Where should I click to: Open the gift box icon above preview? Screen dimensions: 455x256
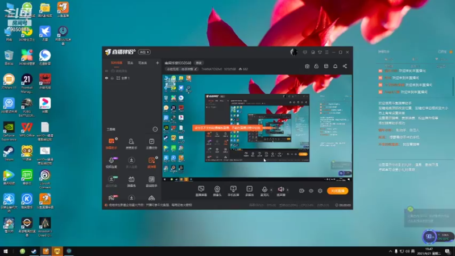[307, 66]
